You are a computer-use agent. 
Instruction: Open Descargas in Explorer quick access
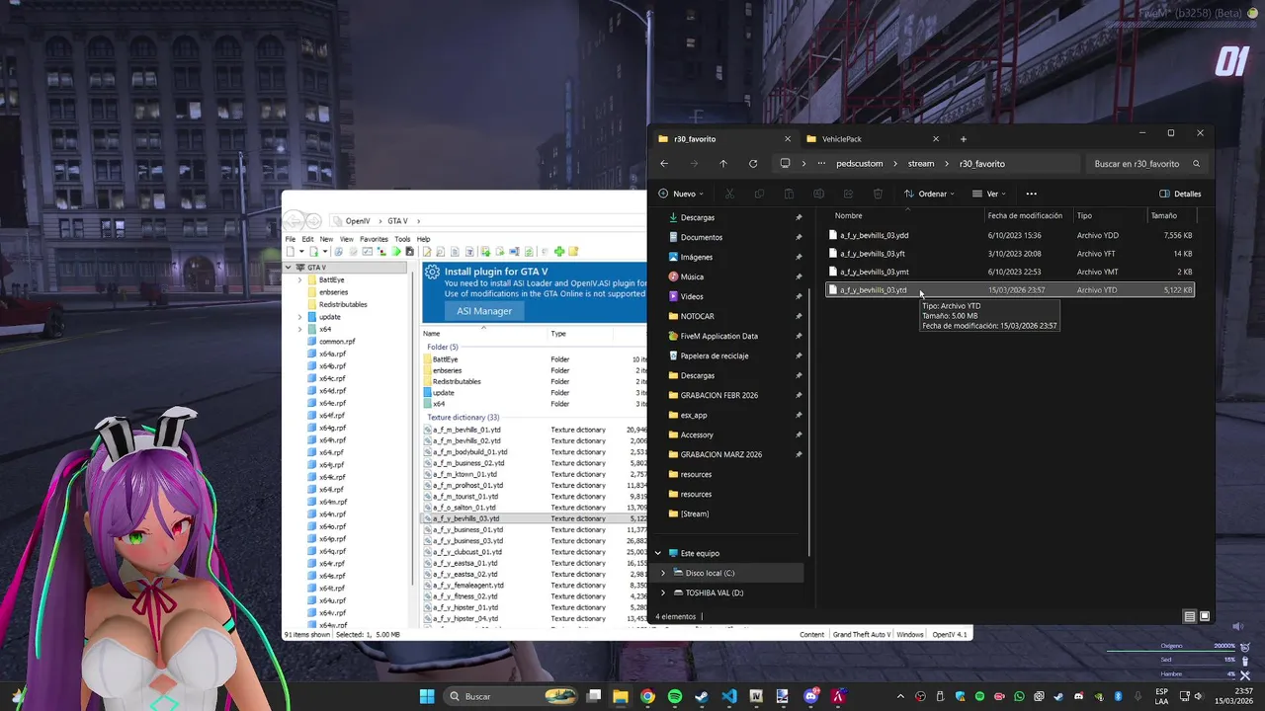coord(698,217)
